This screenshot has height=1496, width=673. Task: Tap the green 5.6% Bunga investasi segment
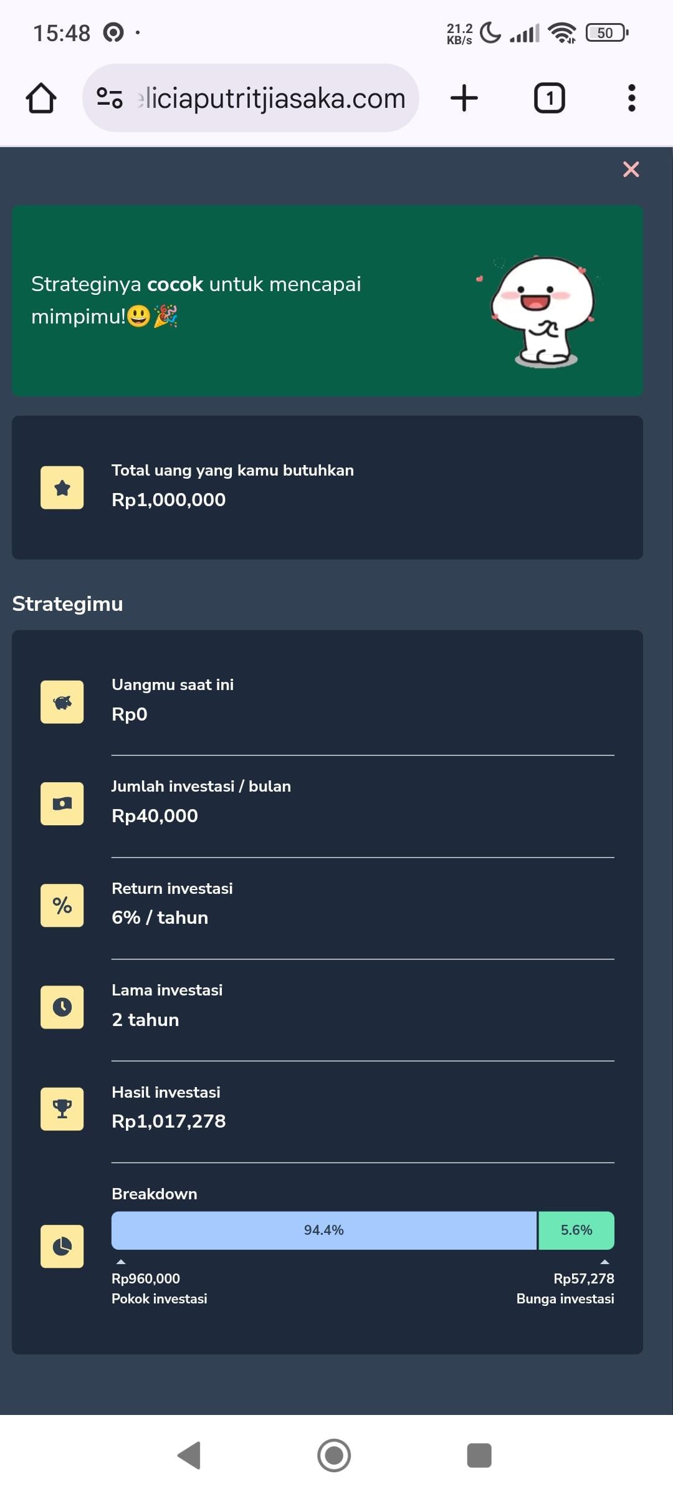click(x=575, y=1229)
